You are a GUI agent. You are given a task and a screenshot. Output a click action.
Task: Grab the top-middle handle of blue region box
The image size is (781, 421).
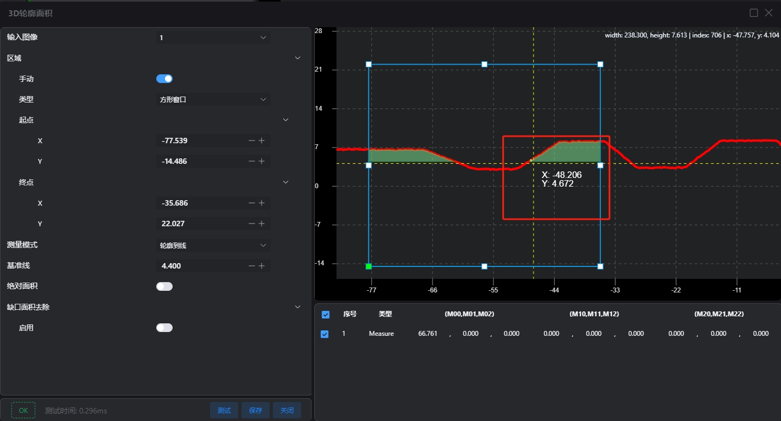485,64
